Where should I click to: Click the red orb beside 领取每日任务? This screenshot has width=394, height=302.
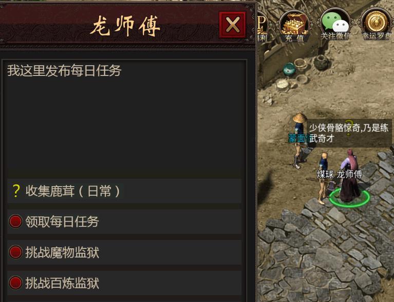pos(15,222)
